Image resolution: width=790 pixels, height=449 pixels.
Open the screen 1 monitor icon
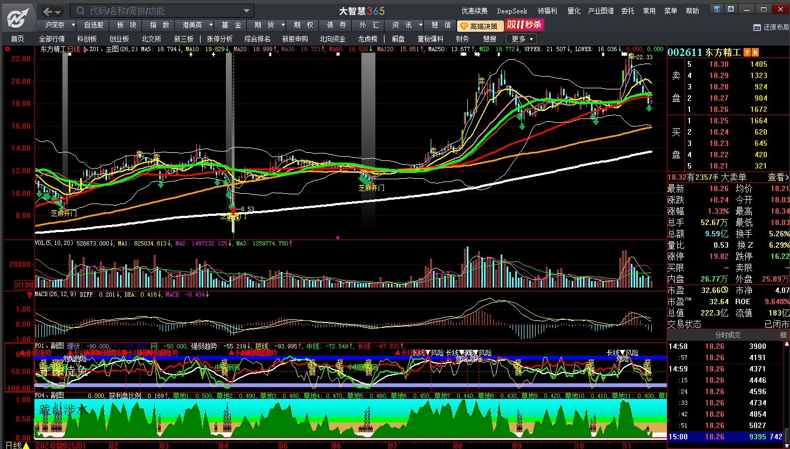click(717, 9)
